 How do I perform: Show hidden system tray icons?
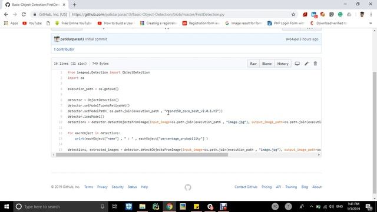312,207
